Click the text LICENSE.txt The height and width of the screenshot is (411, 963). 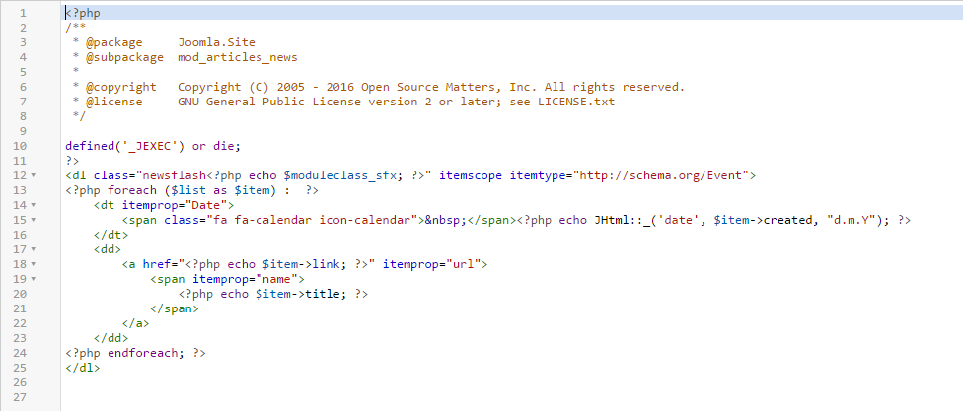coord(576,102)
